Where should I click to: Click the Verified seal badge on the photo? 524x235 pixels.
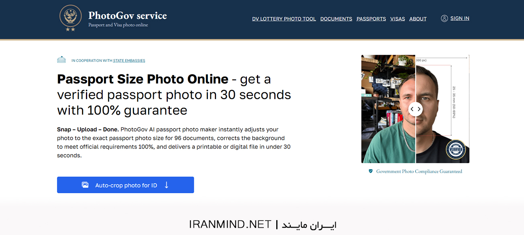[x=456, y=150]
